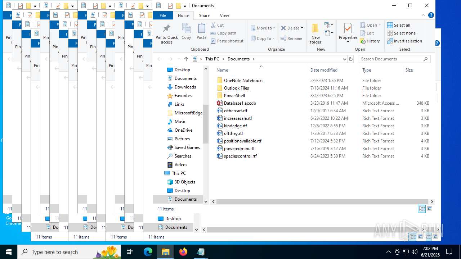Click the Edit button in Open group
The image size is (461, 259).
[367, 33]
